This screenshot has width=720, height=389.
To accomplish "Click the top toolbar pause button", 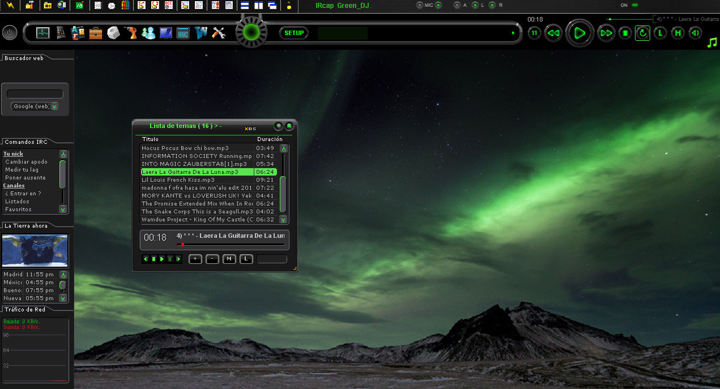I will pyautogui.click(x=534, y=33).
